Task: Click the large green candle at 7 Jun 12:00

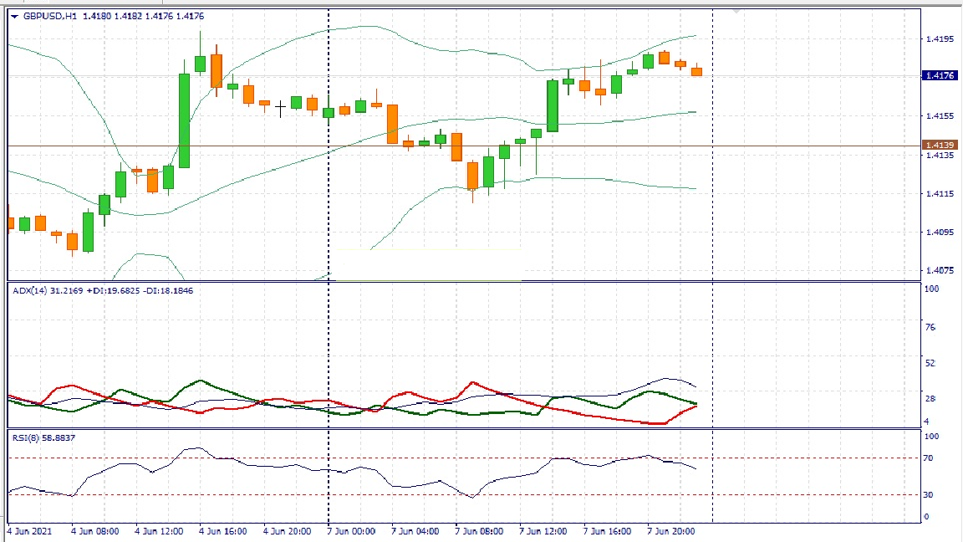Action: coord(553,105)
